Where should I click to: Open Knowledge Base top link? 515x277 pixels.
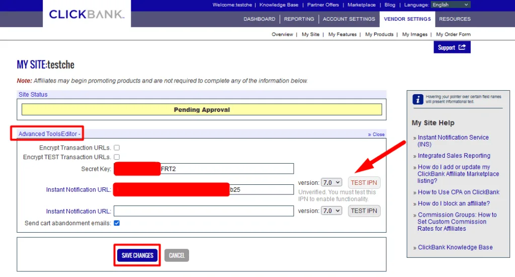coord(279,5)
